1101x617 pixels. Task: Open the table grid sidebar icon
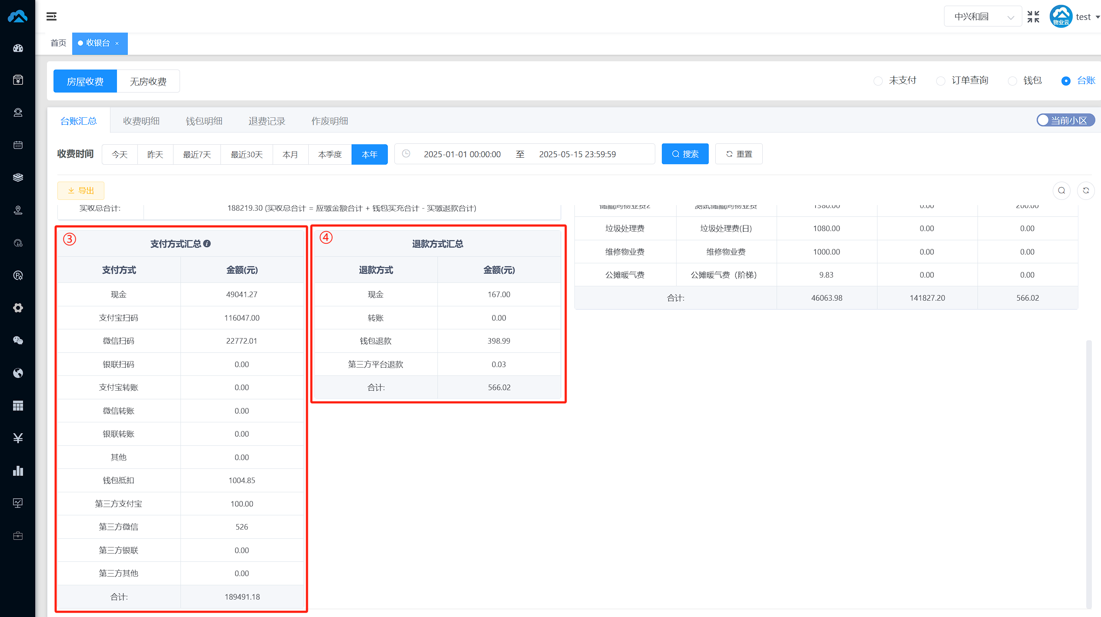18,406
